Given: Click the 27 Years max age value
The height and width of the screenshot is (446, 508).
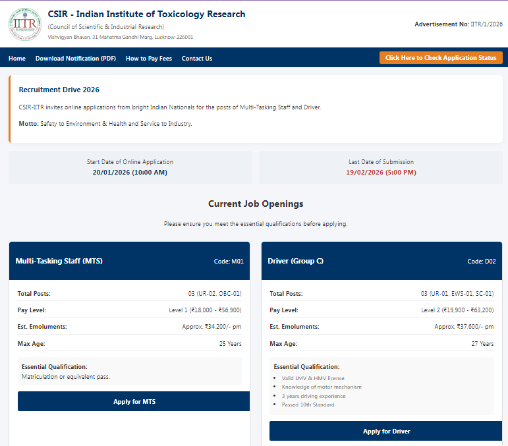Looking at the screenshot, I should pos(482,344).
